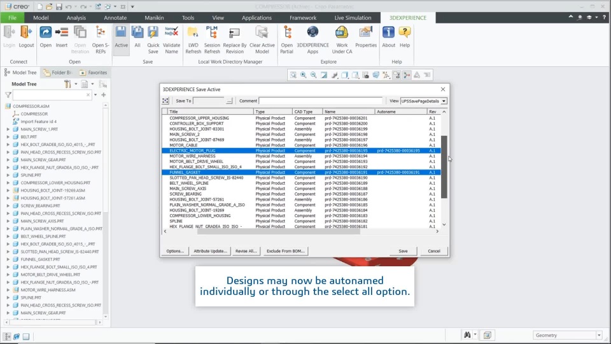
Task: Click the new file icon in quick access toolbar
Action: click(39, 6)
